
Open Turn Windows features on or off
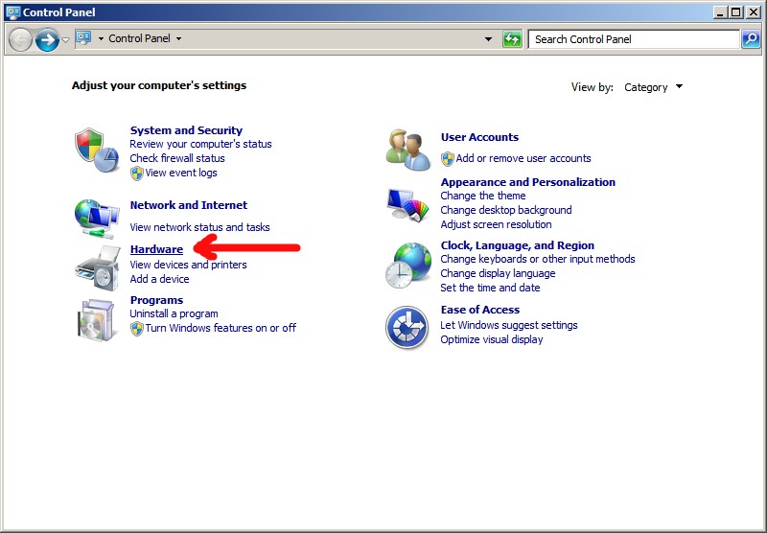tap(221, 328)
